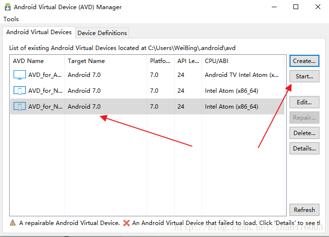Viewport: 329px width, 237px height.
Task: Sort by API Le... column header
Action: click(188, 61)
